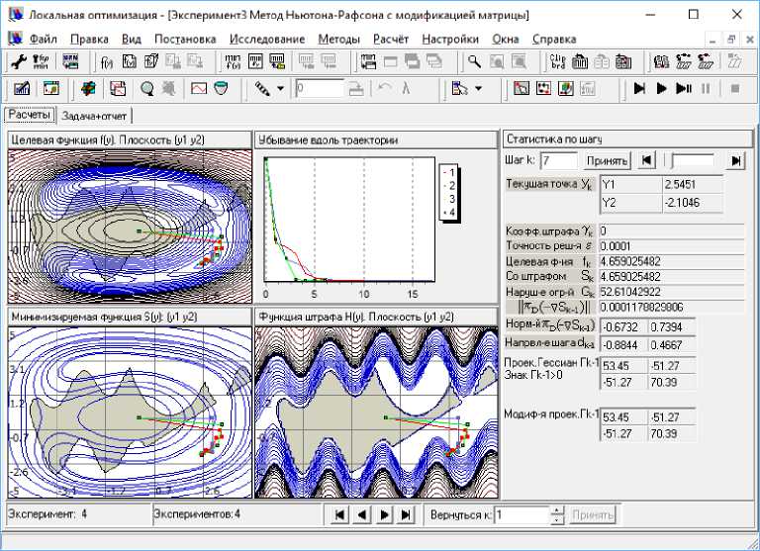Click the Шаг k input field
The image size is (760, 551).
pyautogui.click(x=558, y=160)
